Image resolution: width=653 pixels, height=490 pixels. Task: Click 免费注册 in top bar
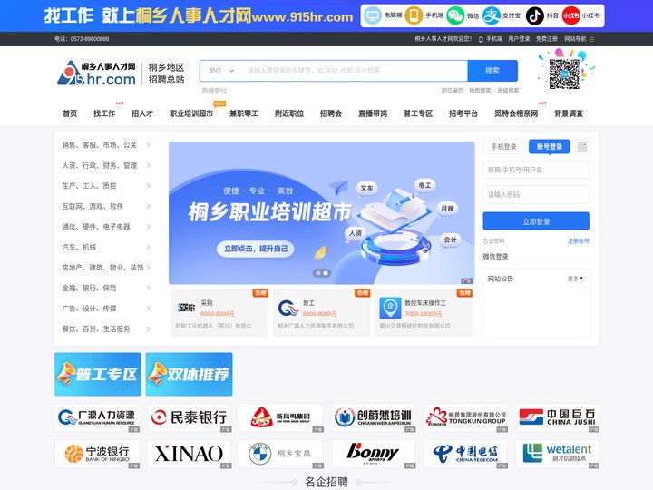point(546,39)
